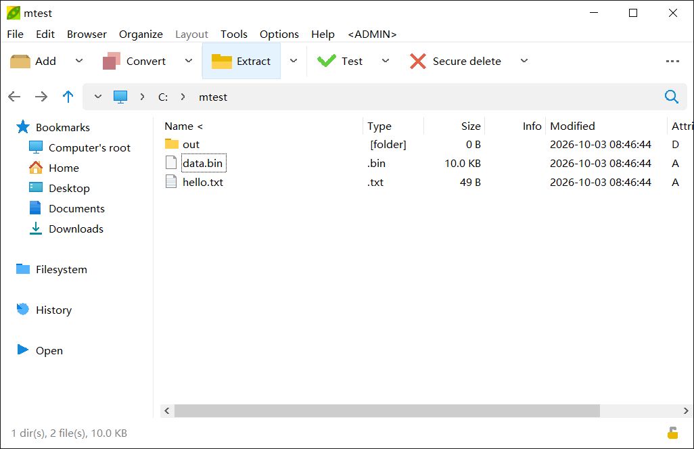Screen dimensions: 694x449
Task: Click the breadcrumb chevron before C:
Action: (142, 97)
